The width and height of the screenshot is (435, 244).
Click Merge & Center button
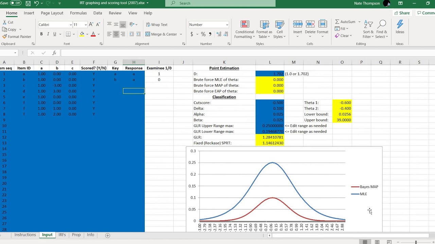pyautogui.click(x=161, y=34)
